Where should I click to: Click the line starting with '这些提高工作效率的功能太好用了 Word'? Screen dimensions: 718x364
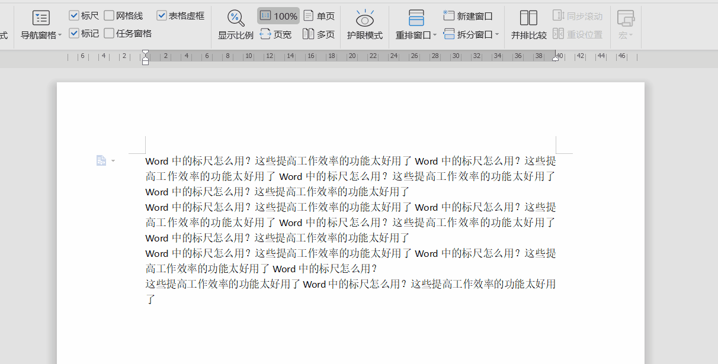click(x=351, y=284)
